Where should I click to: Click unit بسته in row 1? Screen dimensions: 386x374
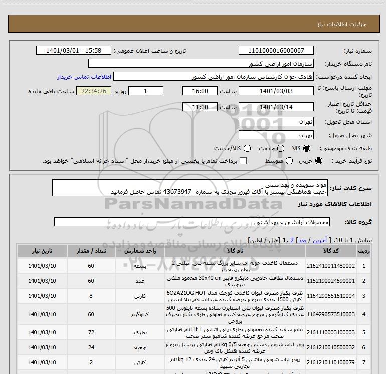click(x=140, y=266)
